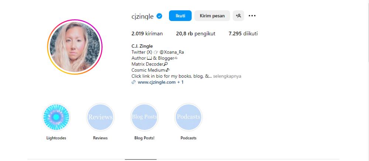369x161 pixels.
Task: Expand the bio with selengkapnya
Action: pyautogui.click(x=227, y=76)
